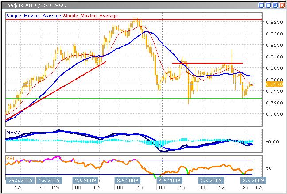Image resolution: width=287 pixels, height=194 pixels.
Task: Select the red Simple_Moving_Average legend label
Action: point(90,15)
